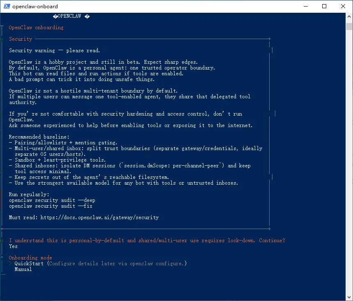
Task: Click the 'Onboarding mode' prompt label
Action: pos(30,258)
